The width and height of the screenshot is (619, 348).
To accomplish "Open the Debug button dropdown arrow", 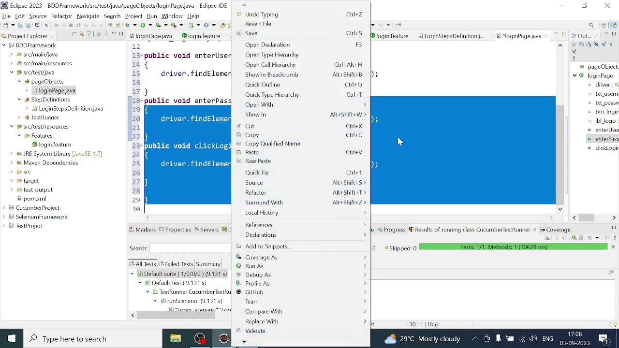I will point(134,25).
